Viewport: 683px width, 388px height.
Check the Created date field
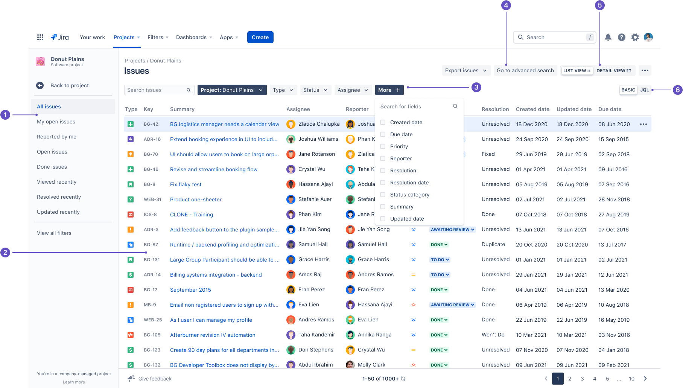[383, 122]
